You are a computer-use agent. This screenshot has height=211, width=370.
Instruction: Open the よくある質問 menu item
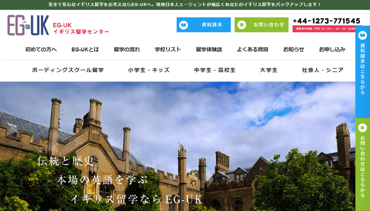(x=253, y=49)
